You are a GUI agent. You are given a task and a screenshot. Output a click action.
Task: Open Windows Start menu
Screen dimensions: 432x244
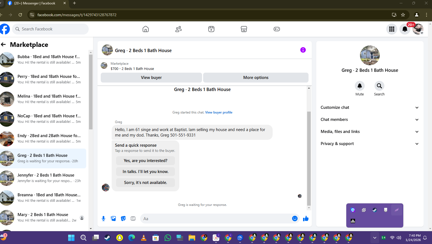pyautogui.click(x=71, y=238)
